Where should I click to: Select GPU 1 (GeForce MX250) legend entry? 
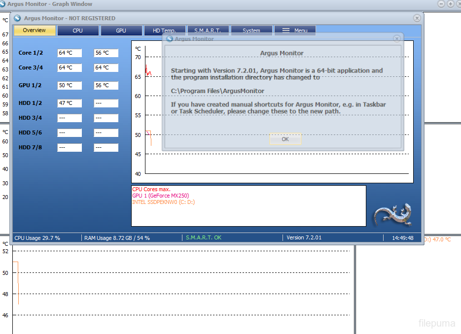[x=161, y=196]
